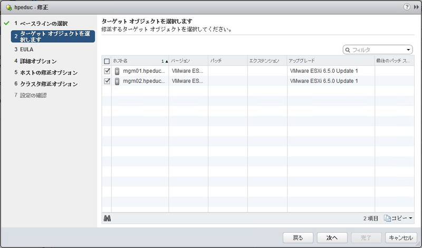Click the 最後のパッチ ス... column header
This screenshot has width=422, height=248.
click(395, 61)
